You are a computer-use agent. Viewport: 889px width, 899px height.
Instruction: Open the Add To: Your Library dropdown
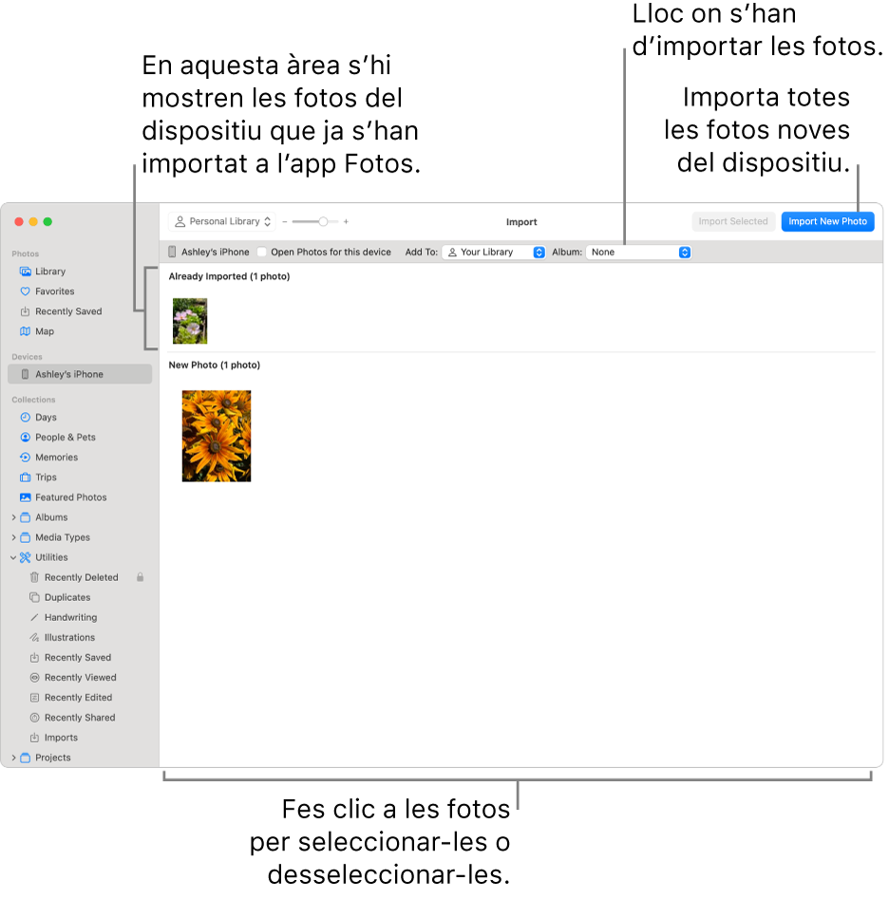click(x=494, y=252)
